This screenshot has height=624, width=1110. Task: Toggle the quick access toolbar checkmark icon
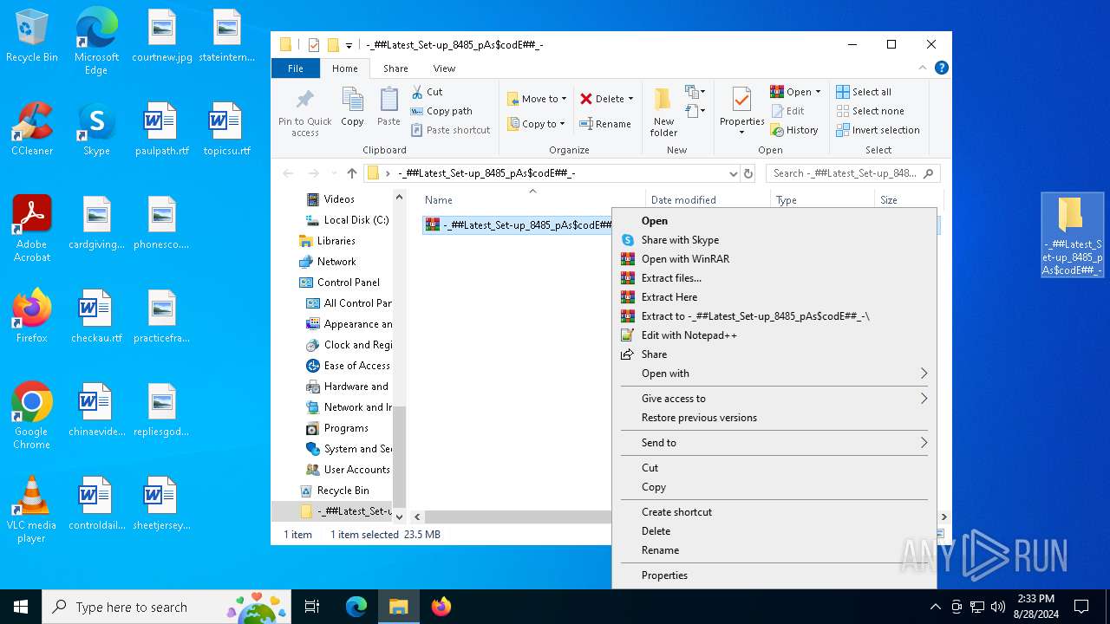tap(314, 45)
